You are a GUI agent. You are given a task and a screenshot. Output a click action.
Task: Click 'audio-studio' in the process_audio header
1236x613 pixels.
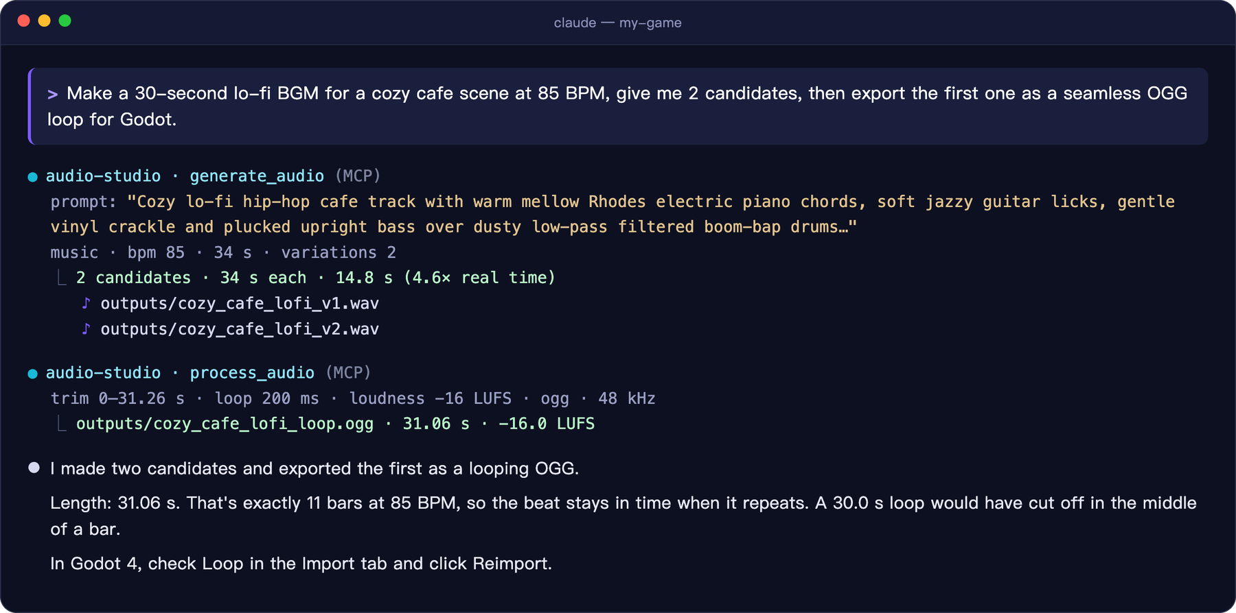click(x=103, y=373)
